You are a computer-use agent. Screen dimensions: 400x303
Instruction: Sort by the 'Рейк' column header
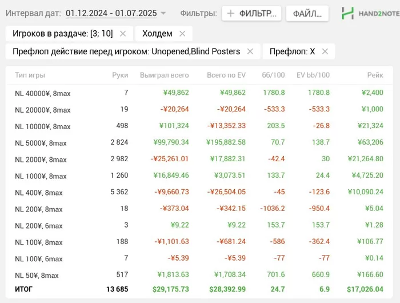(x=375, y=75)
